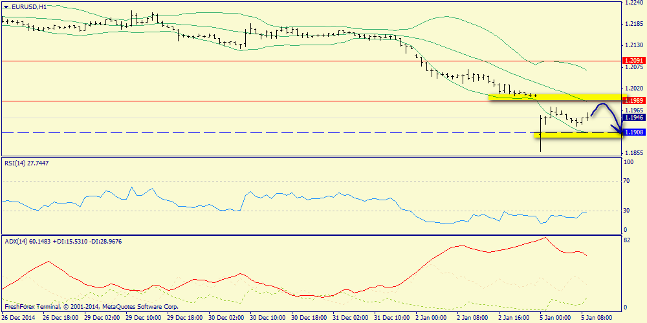Click the 26 Dec 18:00 time label
Screen dimensions: 647x323
[60, 318]
